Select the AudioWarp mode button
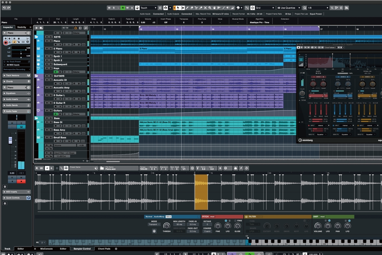The height and width of the screenshot is (255, 382). tap(159, 217)
